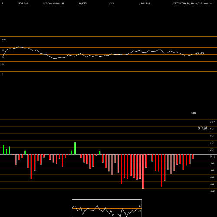The image size is (217, 217).
Task: Click the -20 label on MR axis
Action: coord(212,164)
